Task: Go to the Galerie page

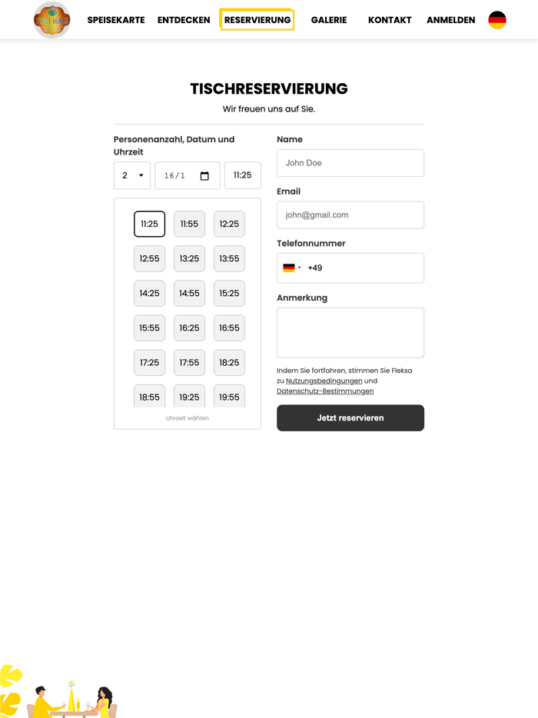Action: [x=329, y=20]
